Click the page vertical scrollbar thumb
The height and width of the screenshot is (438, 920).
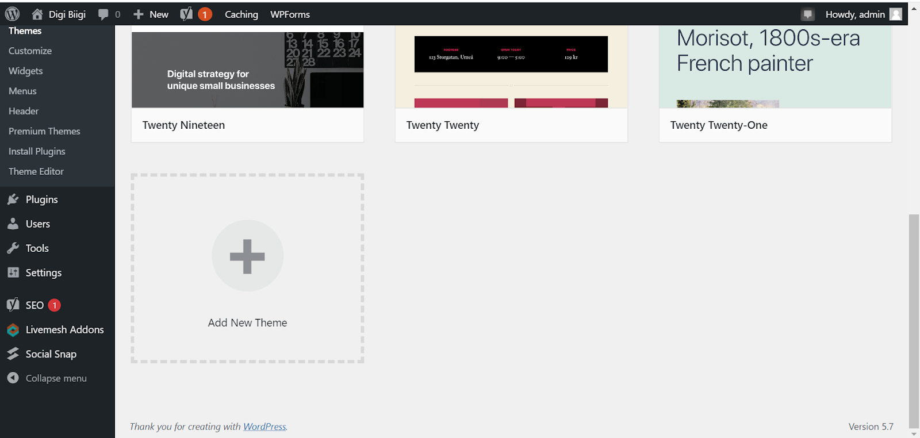[x=914, y=321]
